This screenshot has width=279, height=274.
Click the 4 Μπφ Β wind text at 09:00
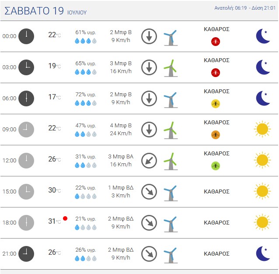(121, 126)
